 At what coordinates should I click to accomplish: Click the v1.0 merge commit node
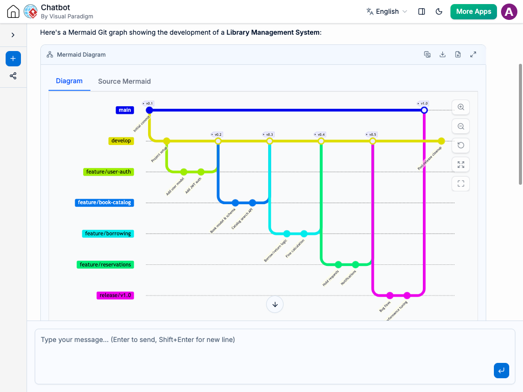[x=424, y=110]
